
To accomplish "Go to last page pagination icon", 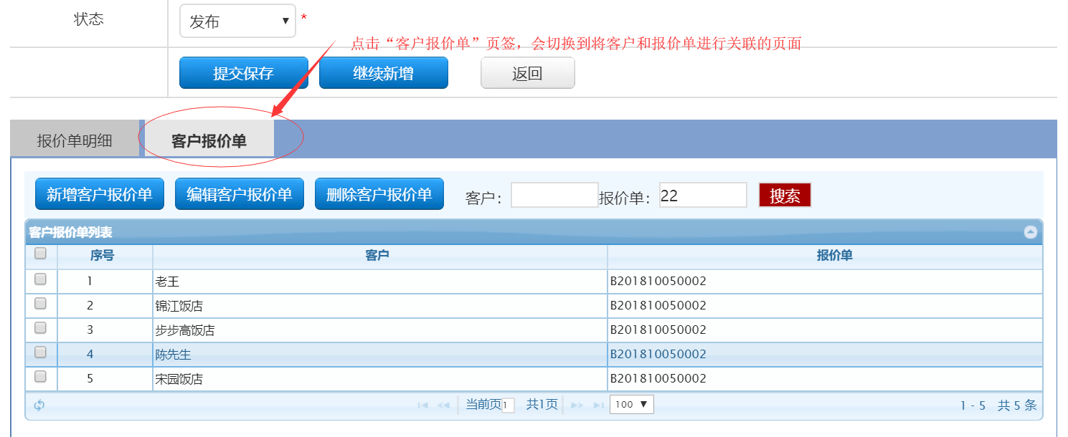I will coord(597,405).
